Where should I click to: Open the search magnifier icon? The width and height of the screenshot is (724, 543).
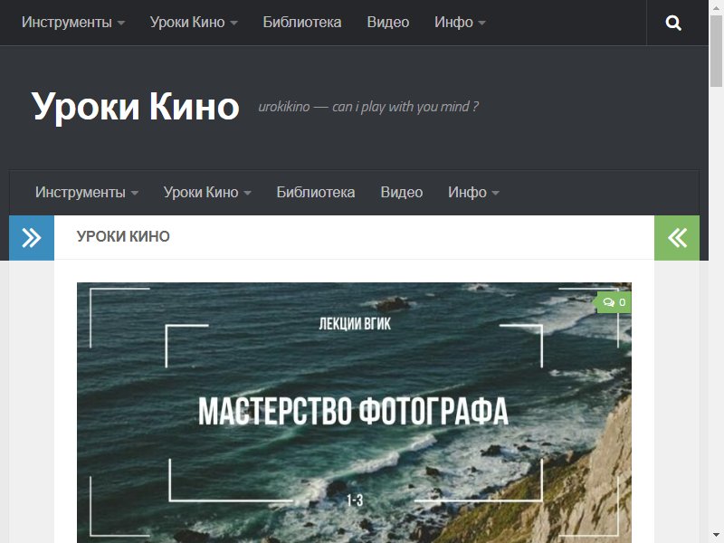pyautogui.click(x=673, y=23)
